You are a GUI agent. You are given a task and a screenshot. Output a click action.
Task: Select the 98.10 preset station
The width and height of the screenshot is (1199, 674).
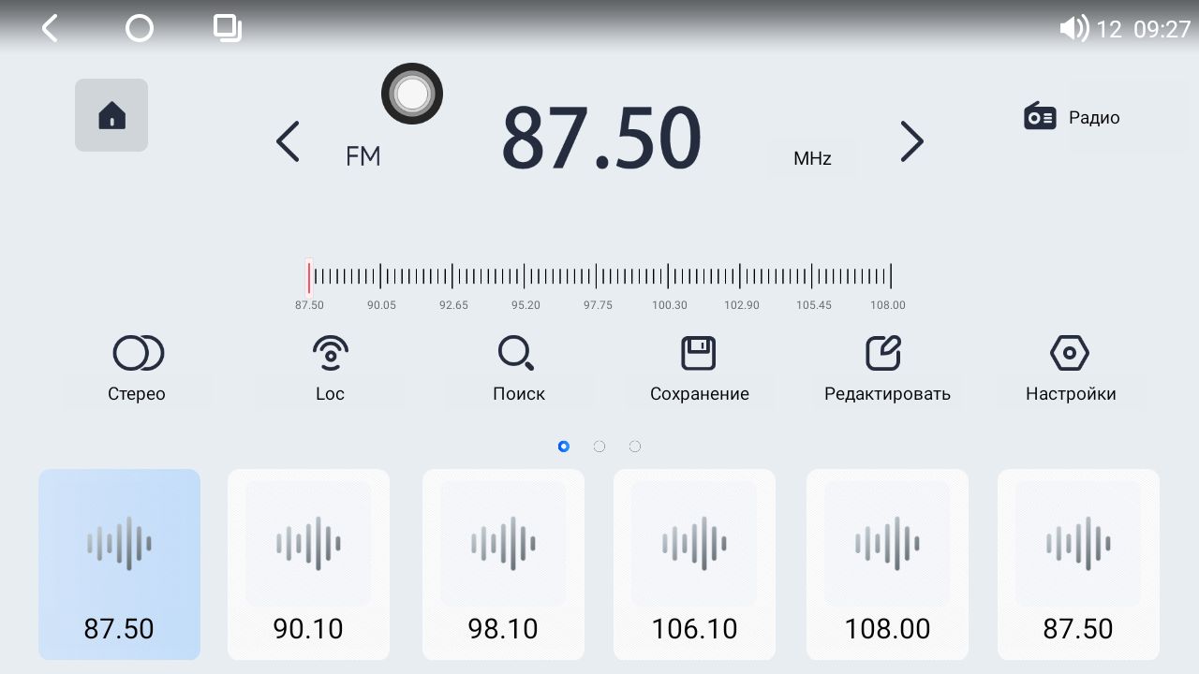pyautogui.click(x=503, y=564)
